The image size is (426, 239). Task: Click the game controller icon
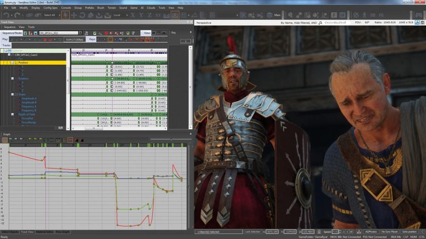tap(419, 15)
